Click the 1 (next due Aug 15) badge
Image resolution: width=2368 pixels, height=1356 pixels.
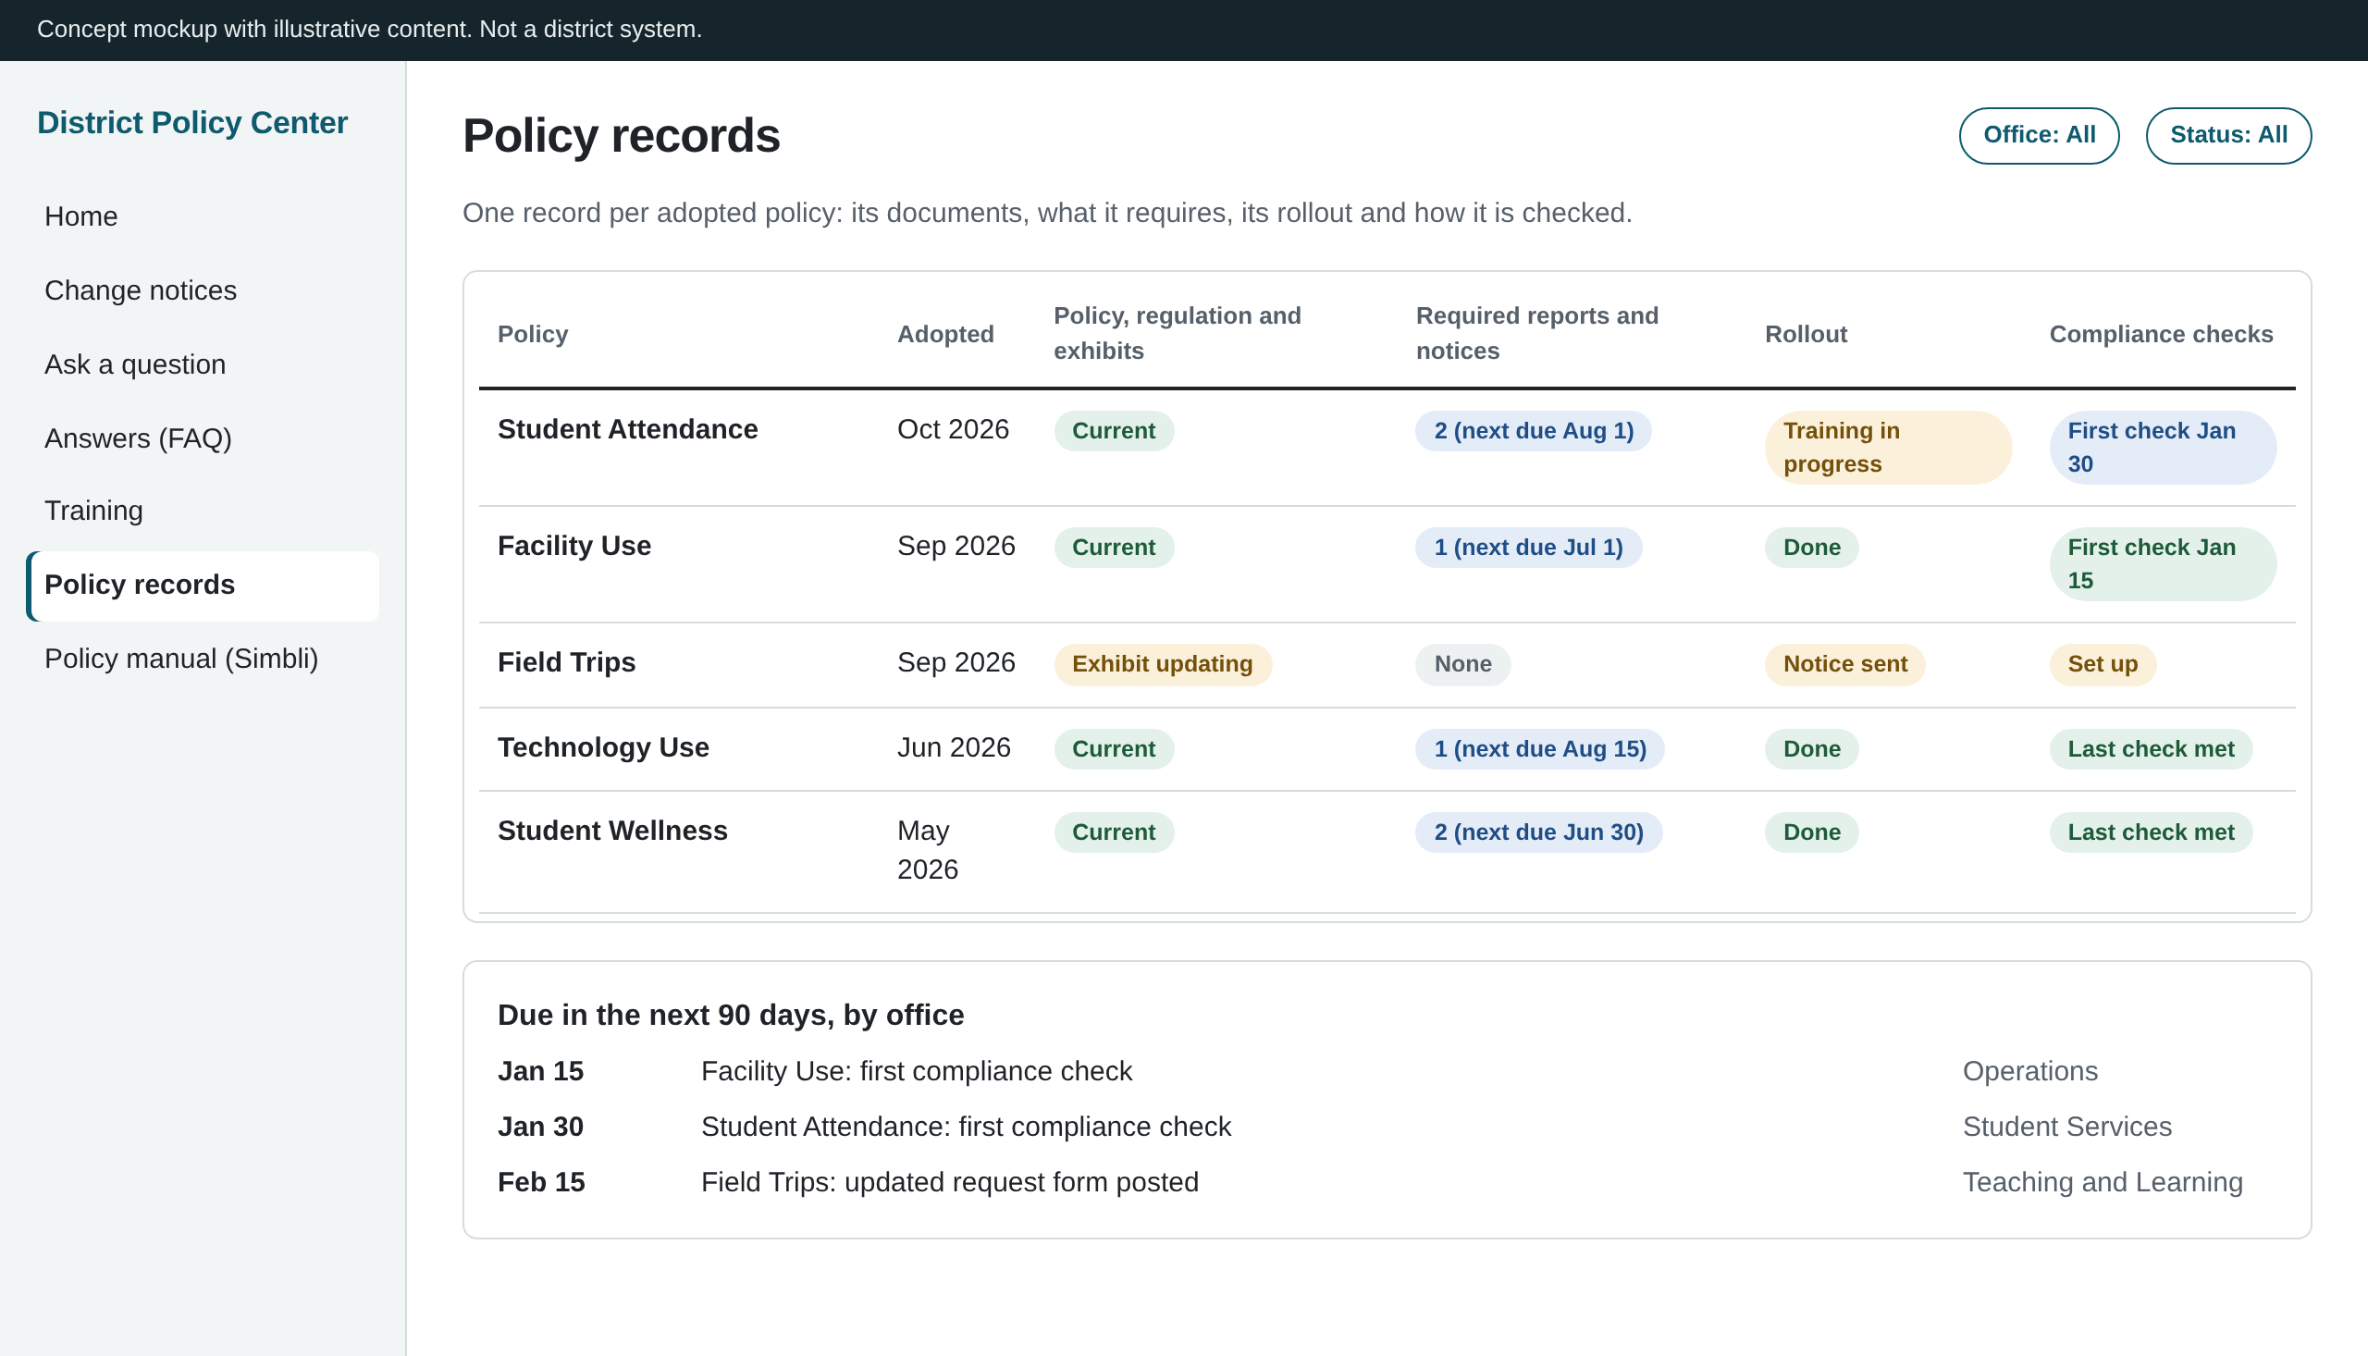[1539, 749]
